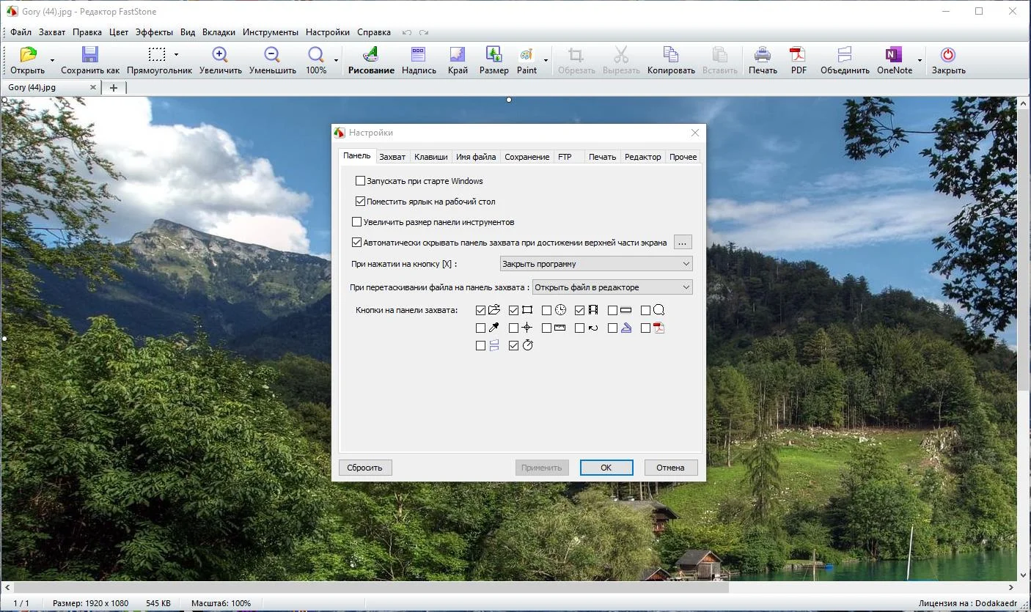This screenshot has width=1031, height=612.
Task: Open the Инструменты menu
Action: tap(271, 32)
